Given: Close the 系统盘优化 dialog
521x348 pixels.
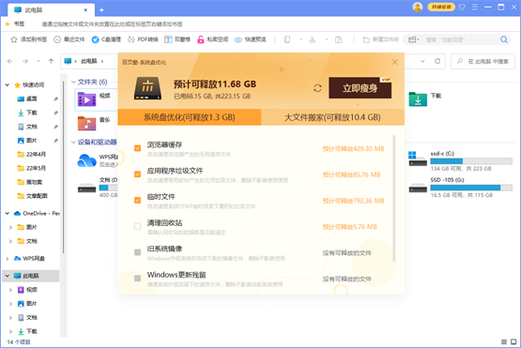Looking at the screenshot, I should (394, 62).
